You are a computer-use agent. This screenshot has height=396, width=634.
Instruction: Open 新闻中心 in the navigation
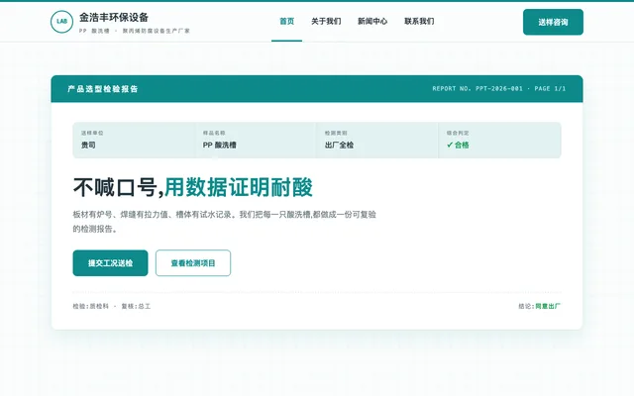point(372,22)
